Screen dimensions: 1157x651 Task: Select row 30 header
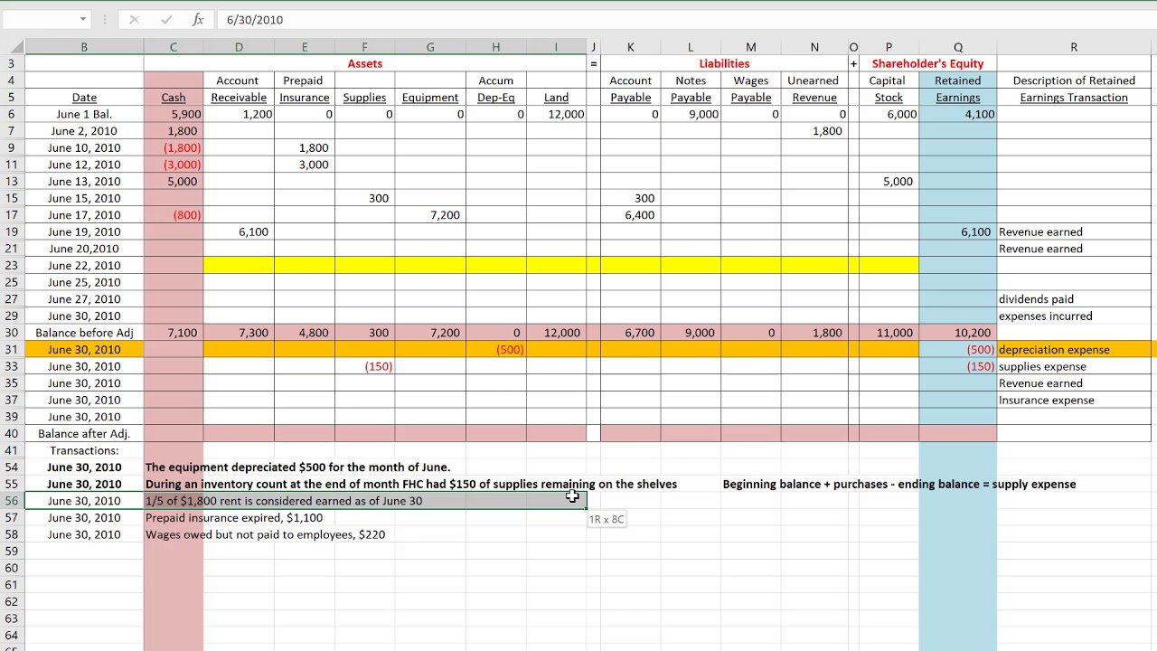point(12,333)
